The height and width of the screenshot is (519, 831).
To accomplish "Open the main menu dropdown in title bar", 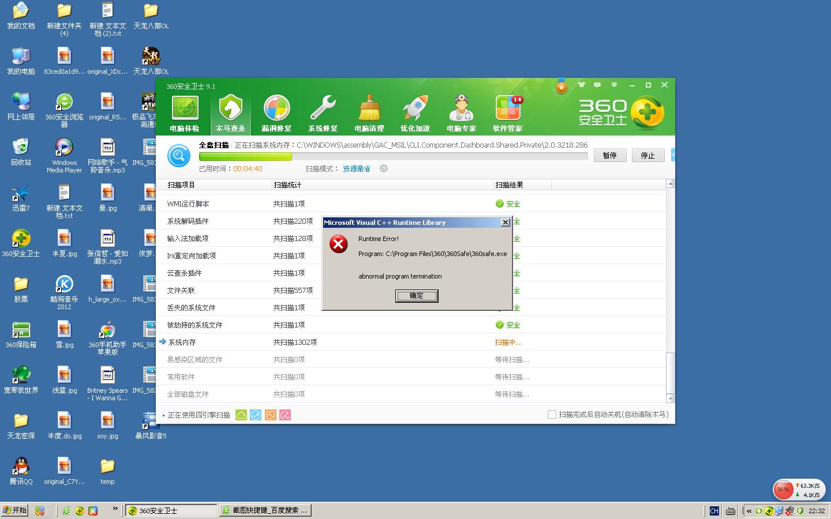I will tap(615, 85).
